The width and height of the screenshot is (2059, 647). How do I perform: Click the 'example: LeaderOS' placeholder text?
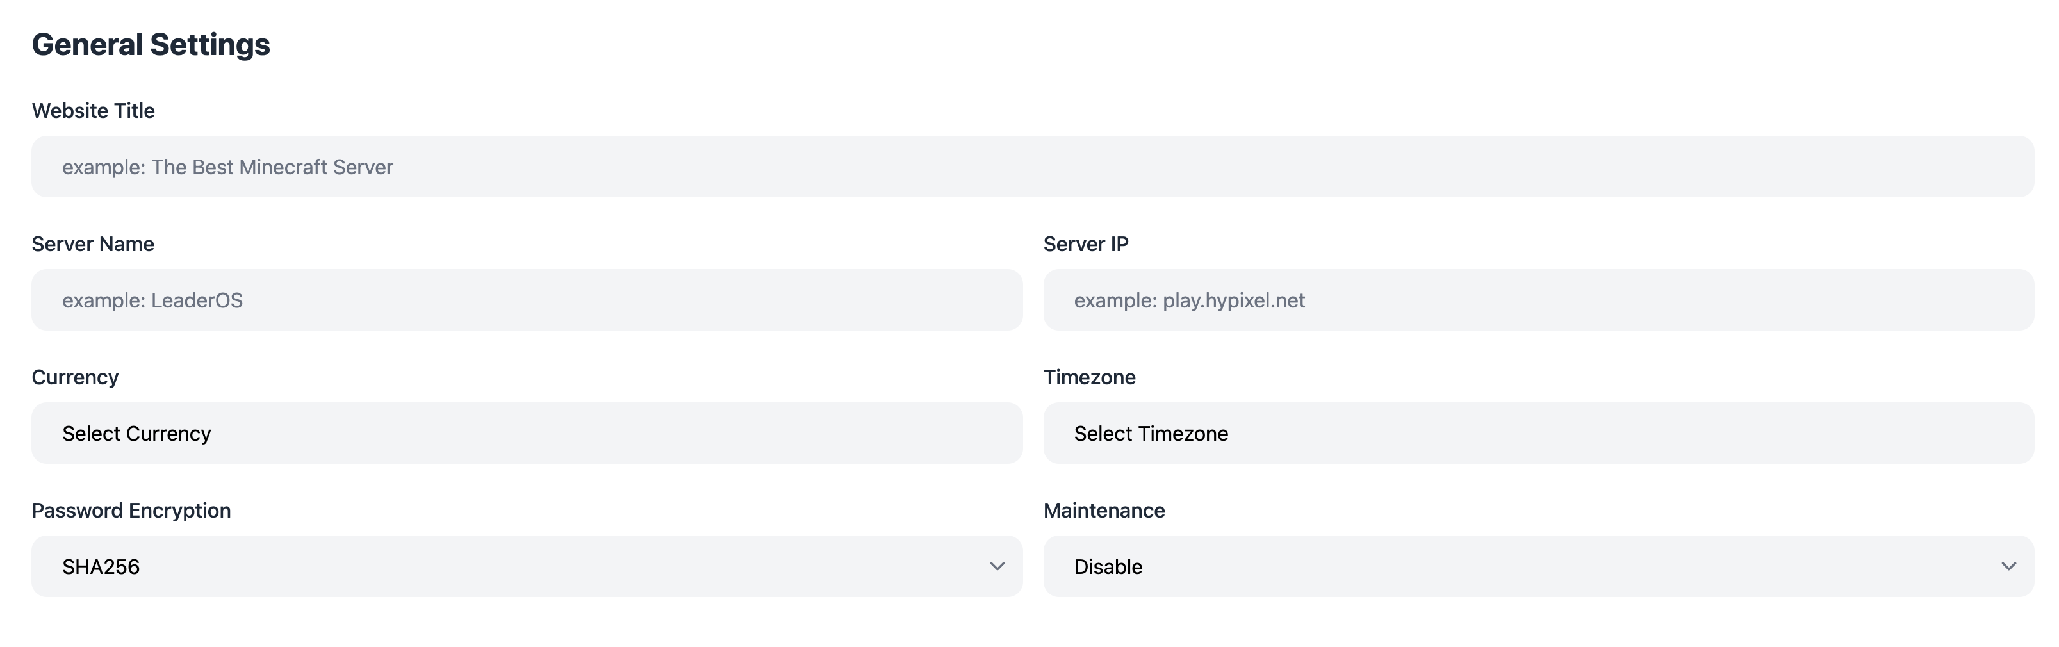pyautogui.click(x=152, y=300)
